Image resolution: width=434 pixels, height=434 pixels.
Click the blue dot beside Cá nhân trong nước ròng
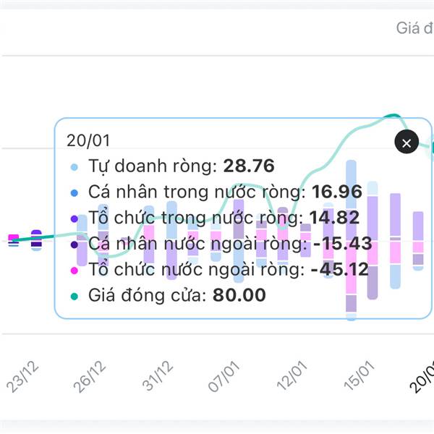tap(75, 193)
